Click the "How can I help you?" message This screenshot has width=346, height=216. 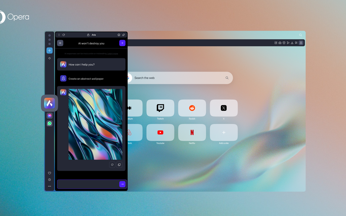82,64
